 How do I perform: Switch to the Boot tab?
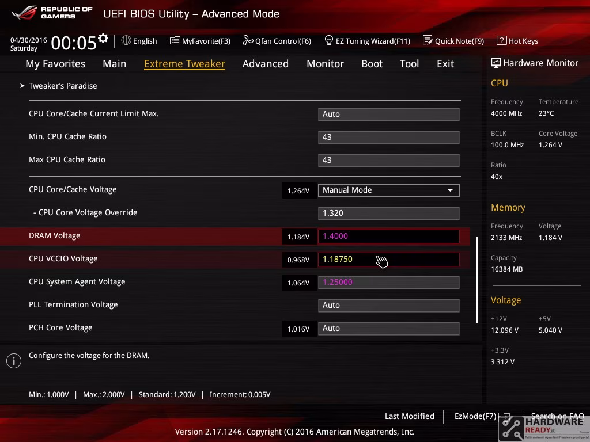point(372,63)
